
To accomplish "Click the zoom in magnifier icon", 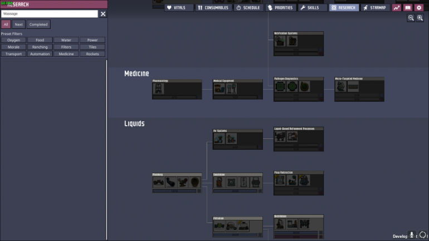I will 420,18.
